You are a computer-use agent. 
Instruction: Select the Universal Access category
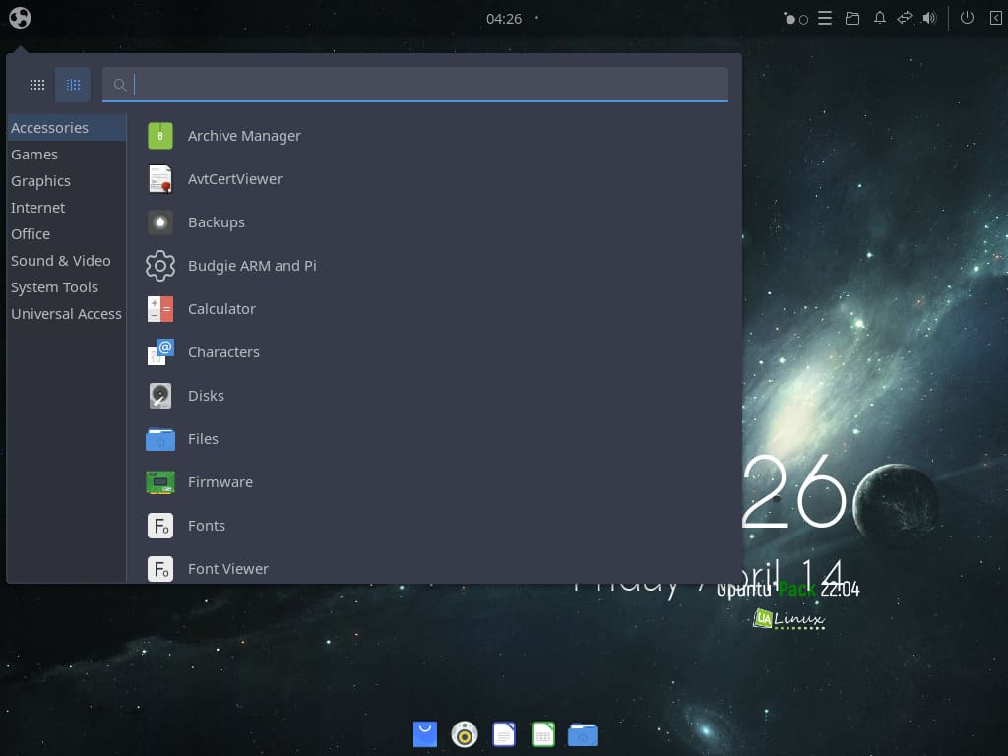click(x=66, y=314)
